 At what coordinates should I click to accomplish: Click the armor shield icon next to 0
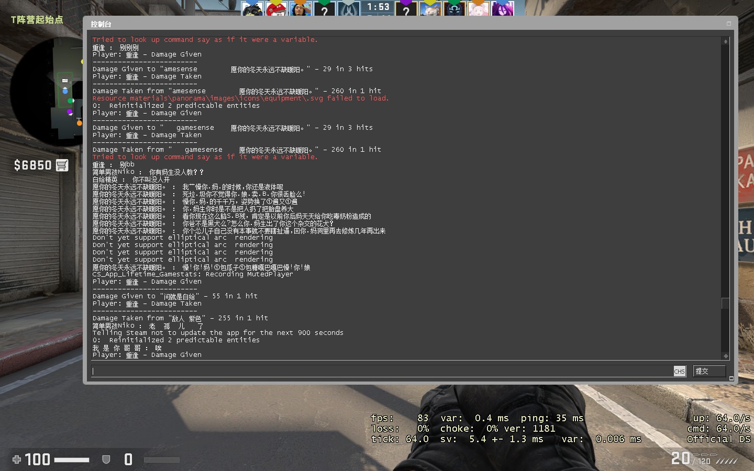coord(106,459)
